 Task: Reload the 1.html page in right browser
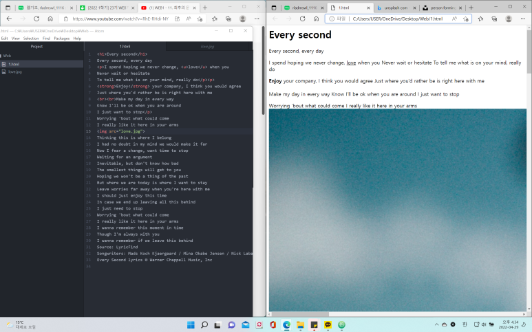pyautogui.click(x=302, y=19)
